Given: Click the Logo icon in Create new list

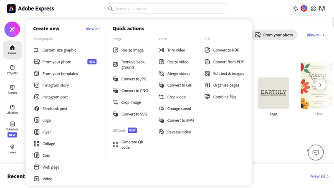Looking at the screenshot, I should pyautogui.click(x=37, y=120).
